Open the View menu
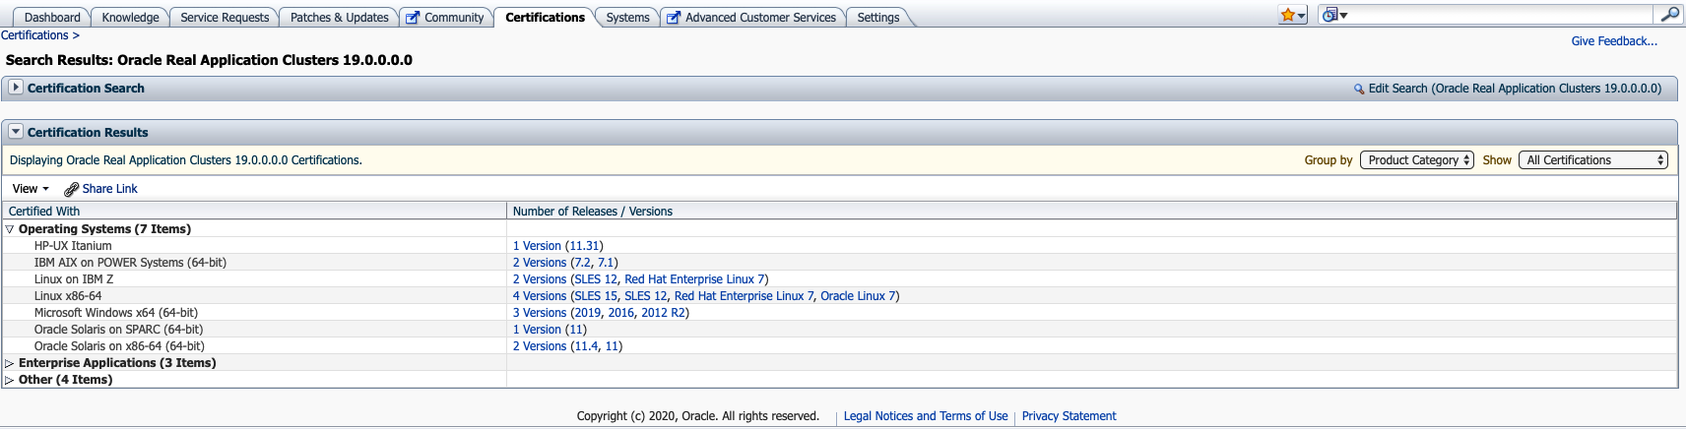The width and height of the screenshot is (1686, 429). pyautogui.click(x=31, y=189)
